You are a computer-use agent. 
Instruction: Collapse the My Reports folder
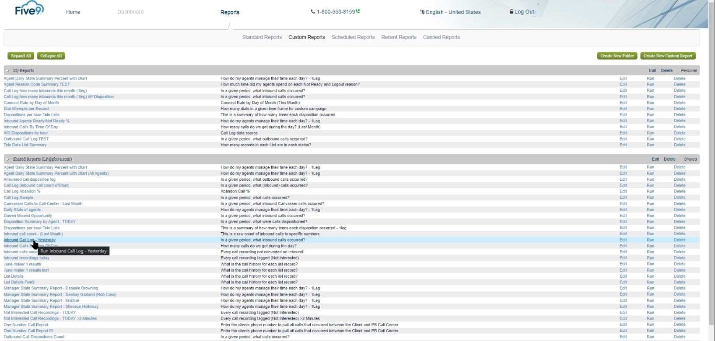tap(8, 71)
